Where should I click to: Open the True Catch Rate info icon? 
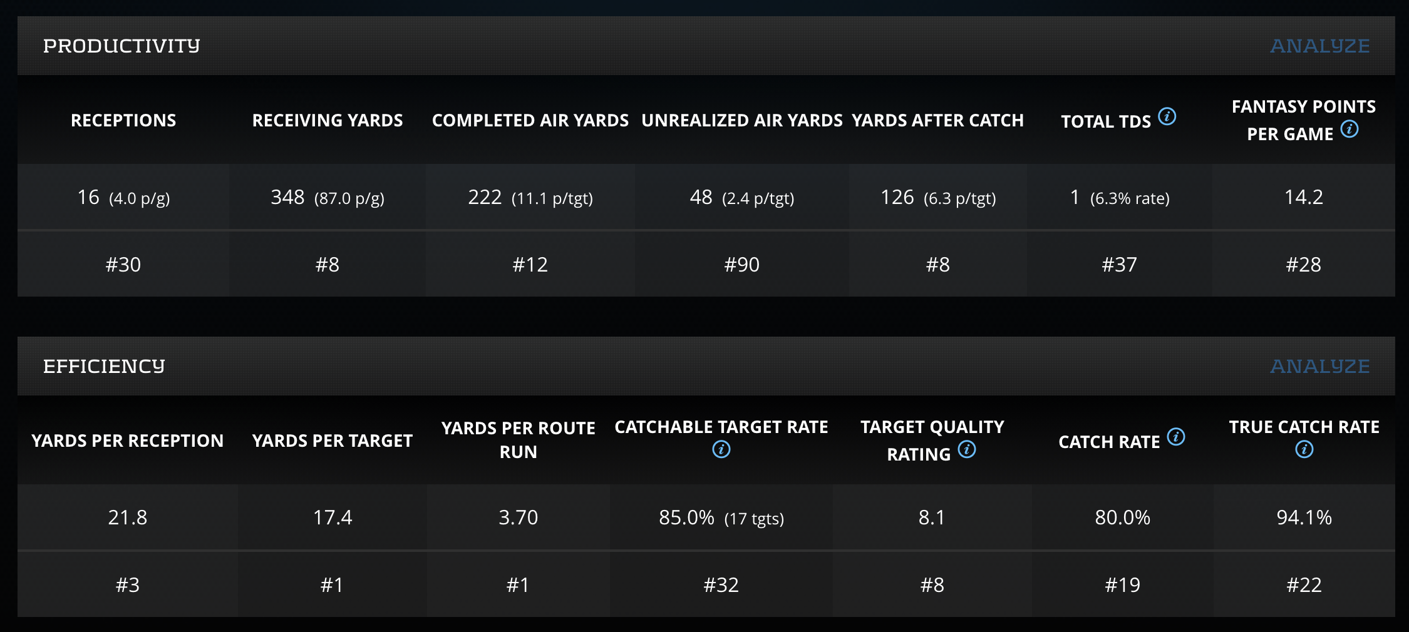click(x=1304, y=449)
